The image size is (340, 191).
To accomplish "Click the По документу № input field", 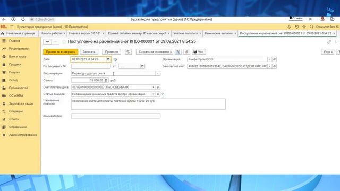I will [x=91, y=66].
